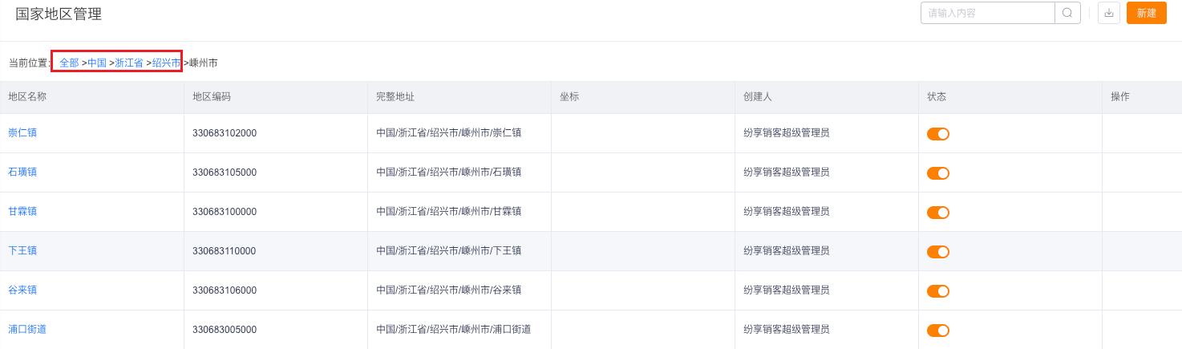Navigate to 中国 breadcrumb link
This screenshot has width=1182, height=349.
coord(97,63)
